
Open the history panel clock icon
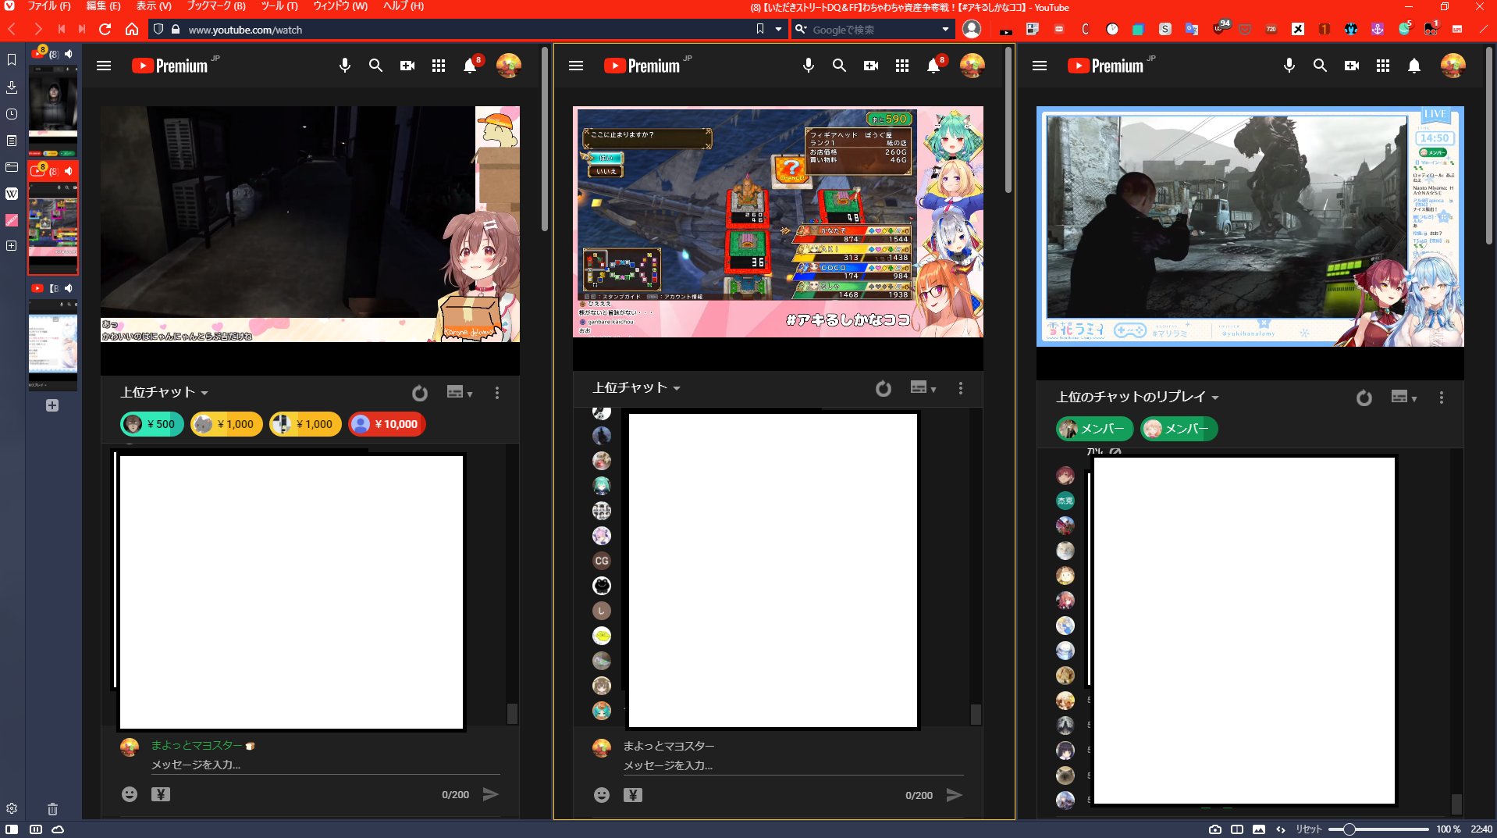point(12,114)
